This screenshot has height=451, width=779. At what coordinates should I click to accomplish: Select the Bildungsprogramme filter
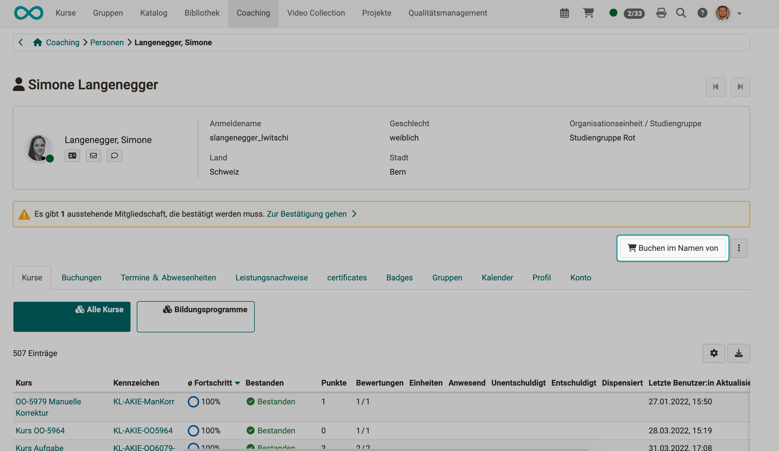point(195,316)
